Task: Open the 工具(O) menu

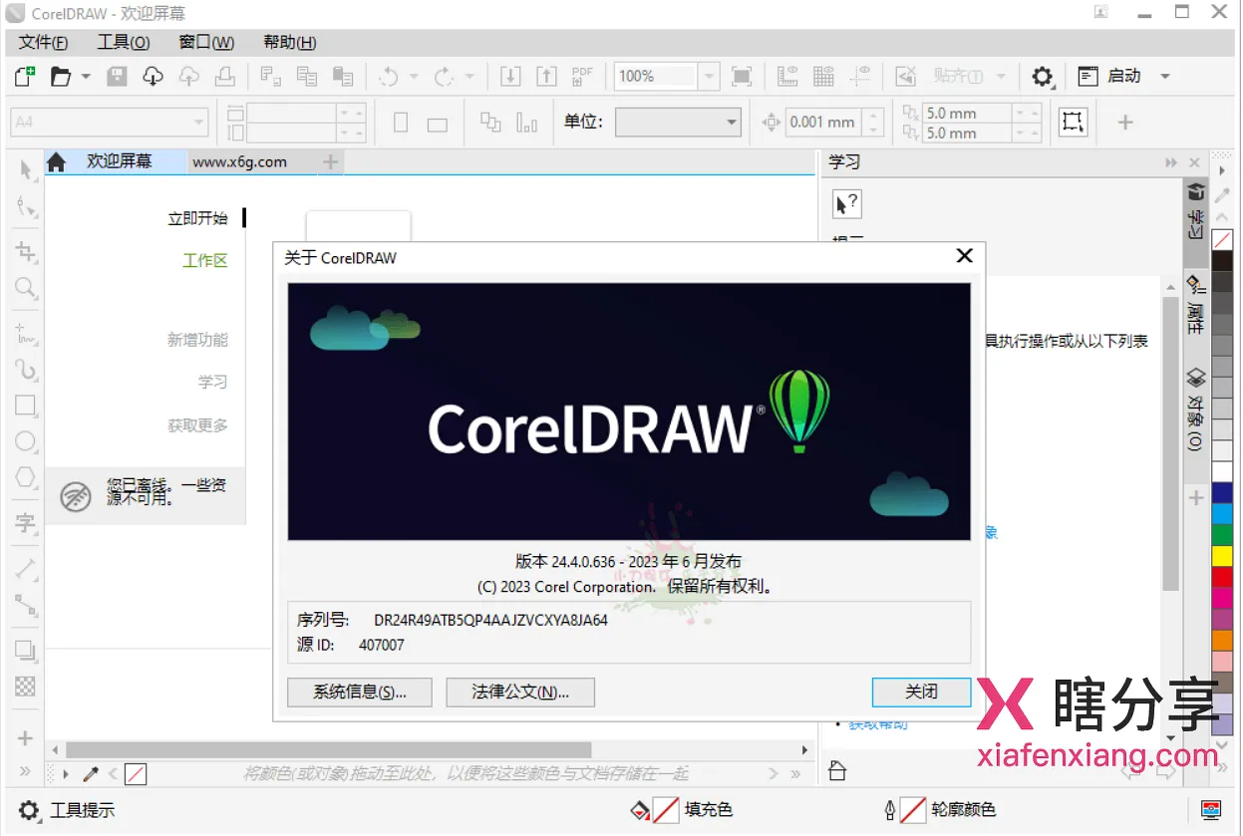Action: tap(124, 42)
